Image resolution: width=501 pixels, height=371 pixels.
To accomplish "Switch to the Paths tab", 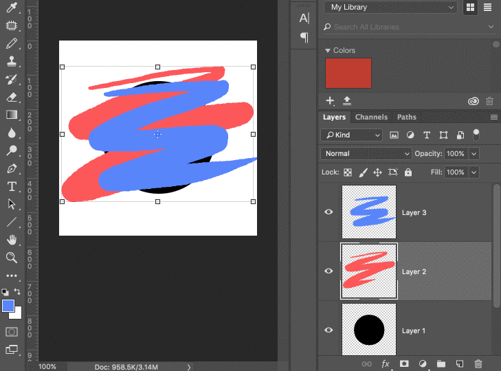I will click(x=407, y=117).
